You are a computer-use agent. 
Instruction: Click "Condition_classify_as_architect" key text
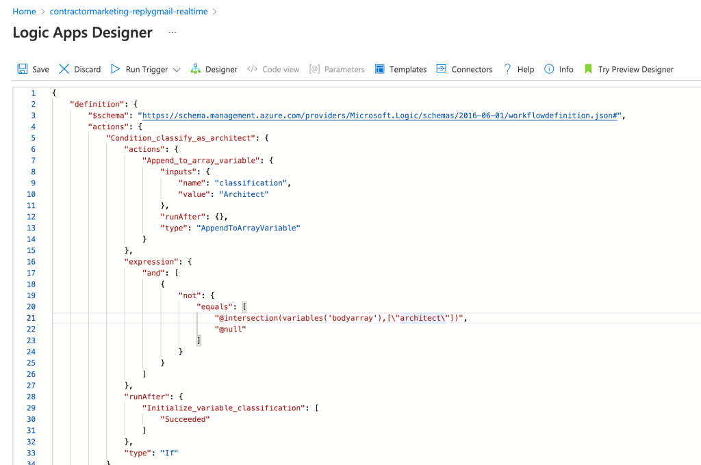pyautogui.click(x=182, y=138)
